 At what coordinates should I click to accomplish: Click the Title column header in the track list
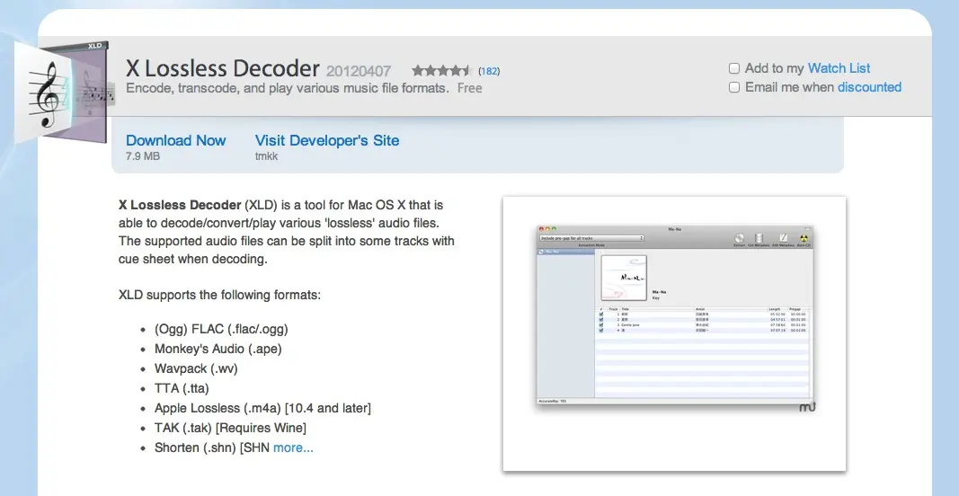pyautogui.click(x=626, y=309)
